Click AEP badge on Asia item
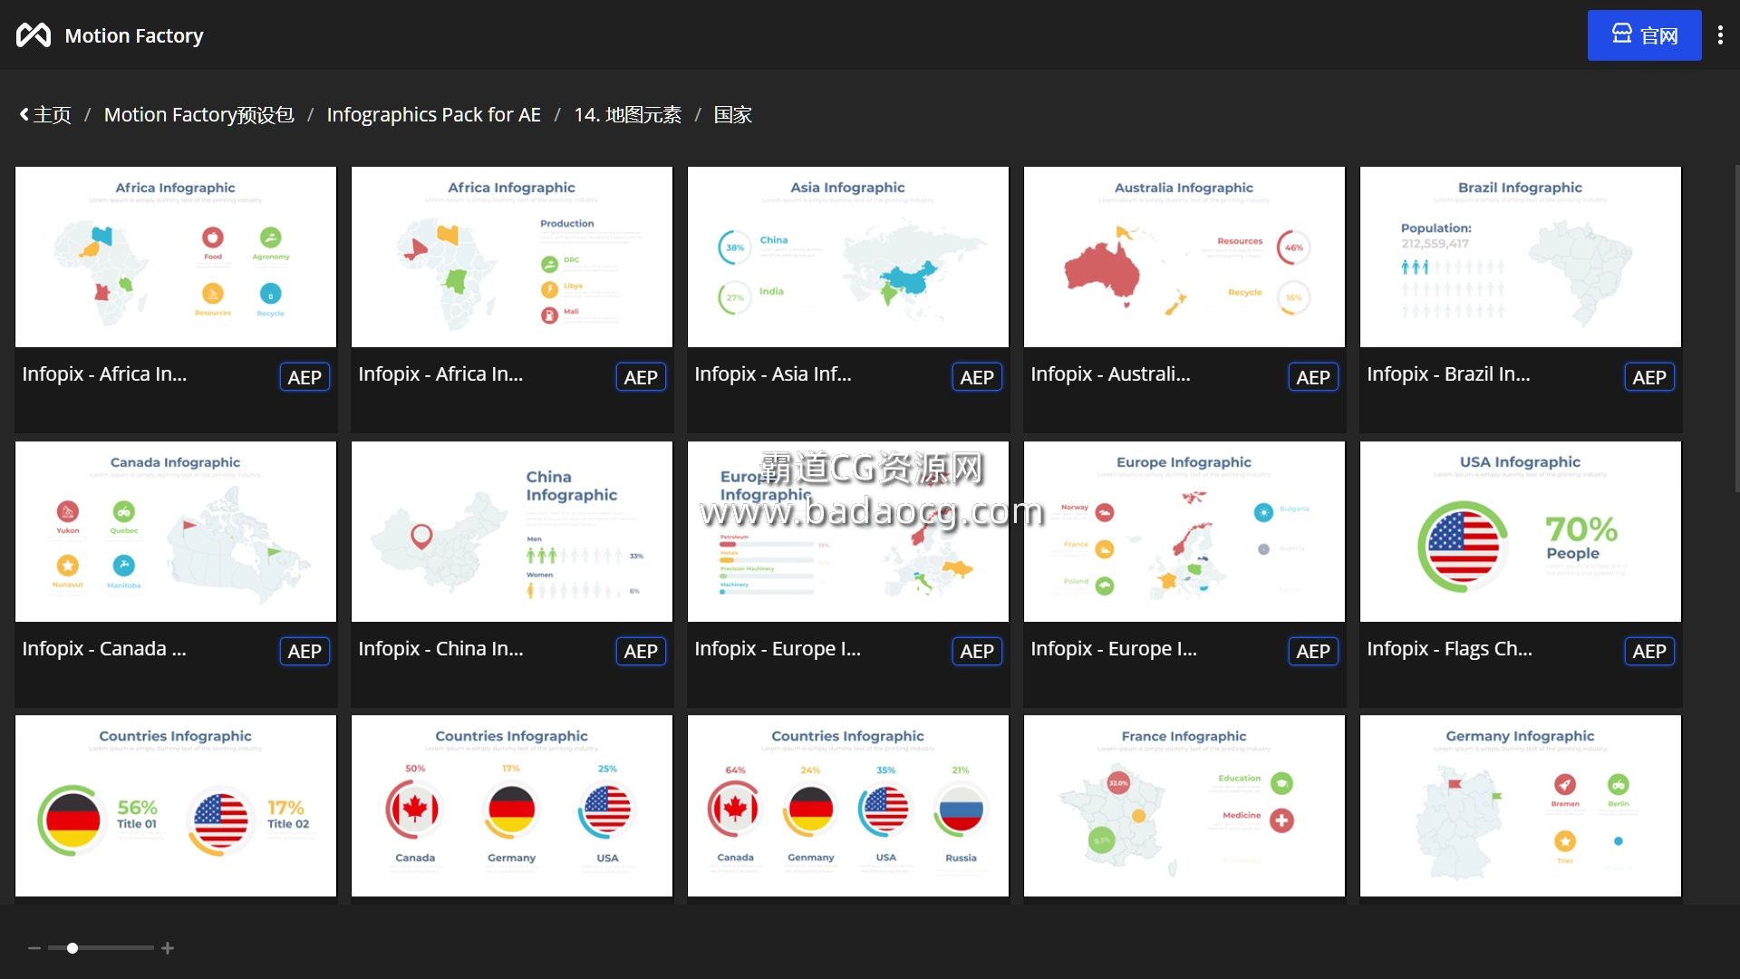 point(977,377)
